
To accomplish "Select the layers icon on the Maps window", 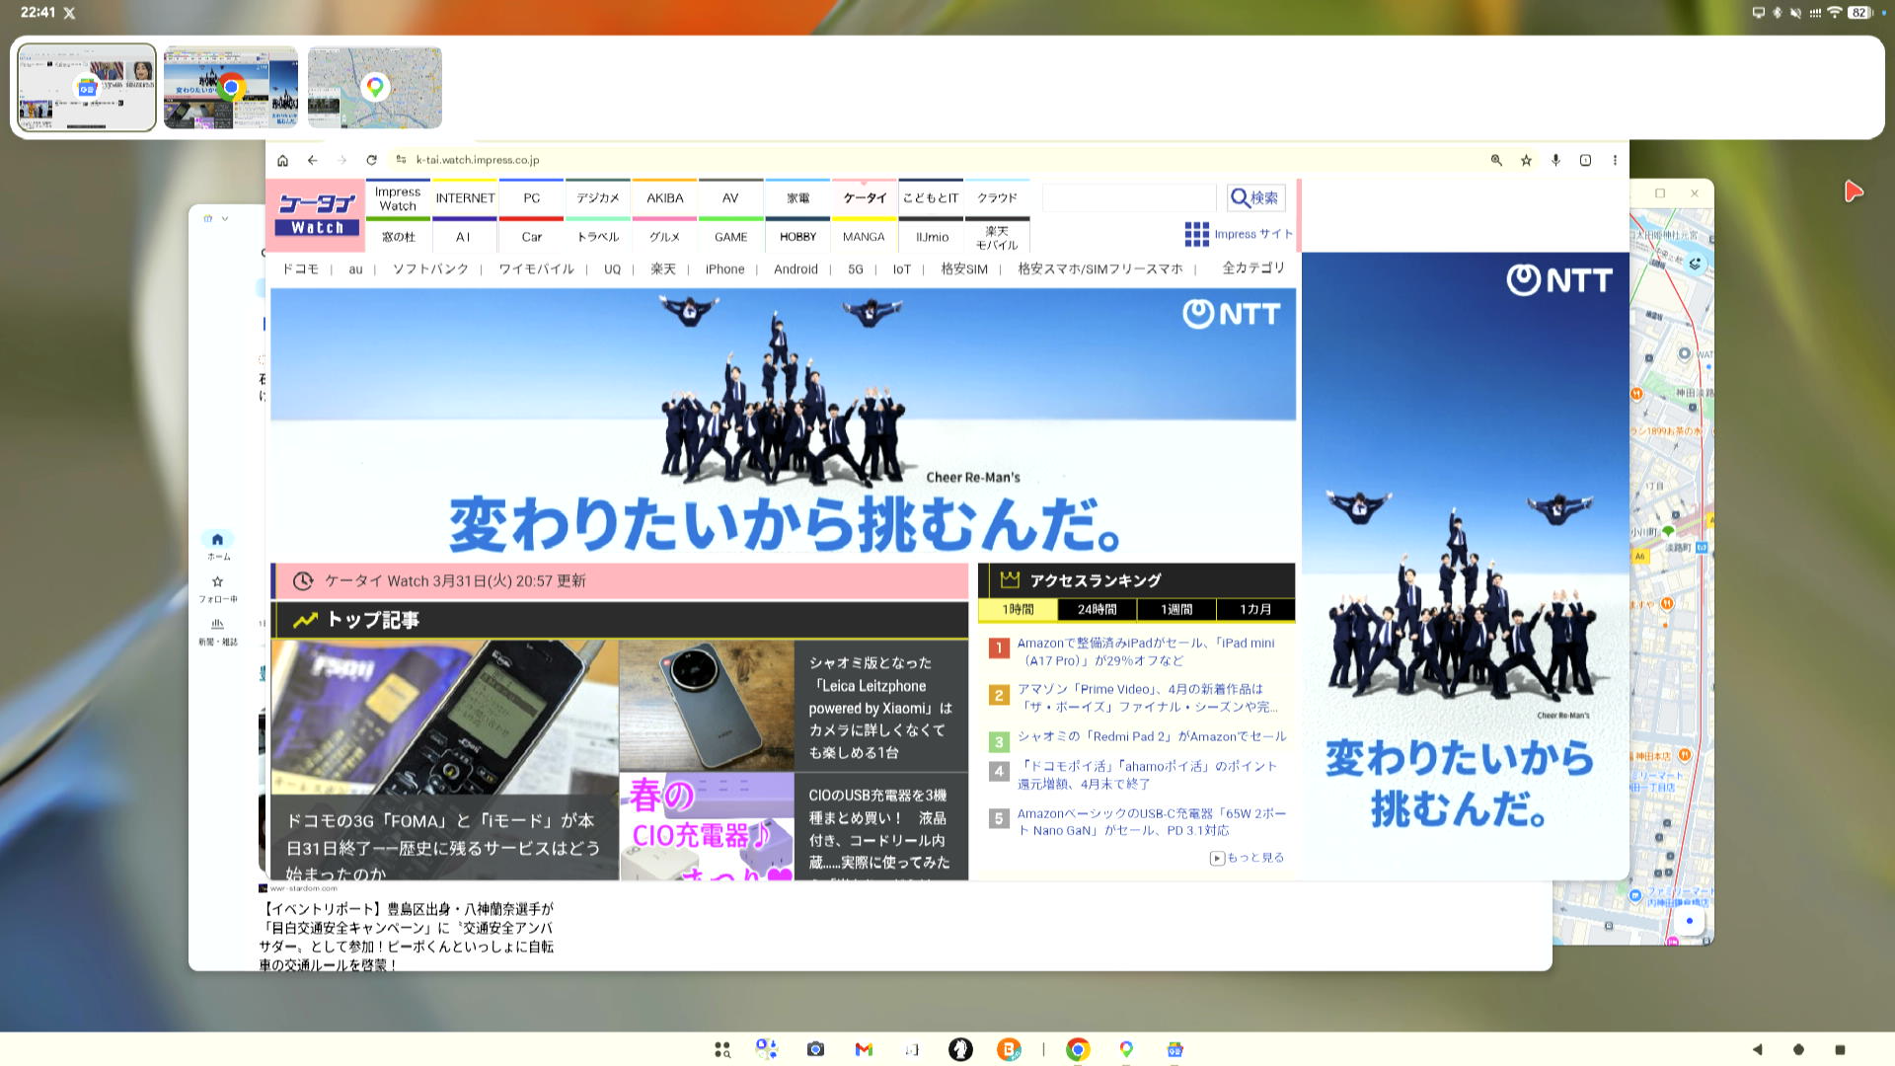I will 1695,264.
